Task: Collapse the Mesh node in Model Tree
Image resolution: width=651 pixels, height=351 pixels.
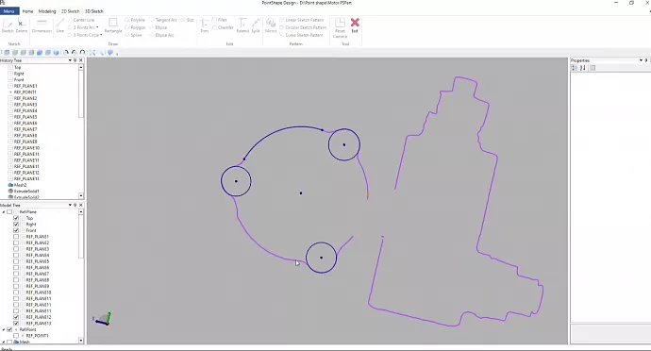Action: click(x=4, y=342)
